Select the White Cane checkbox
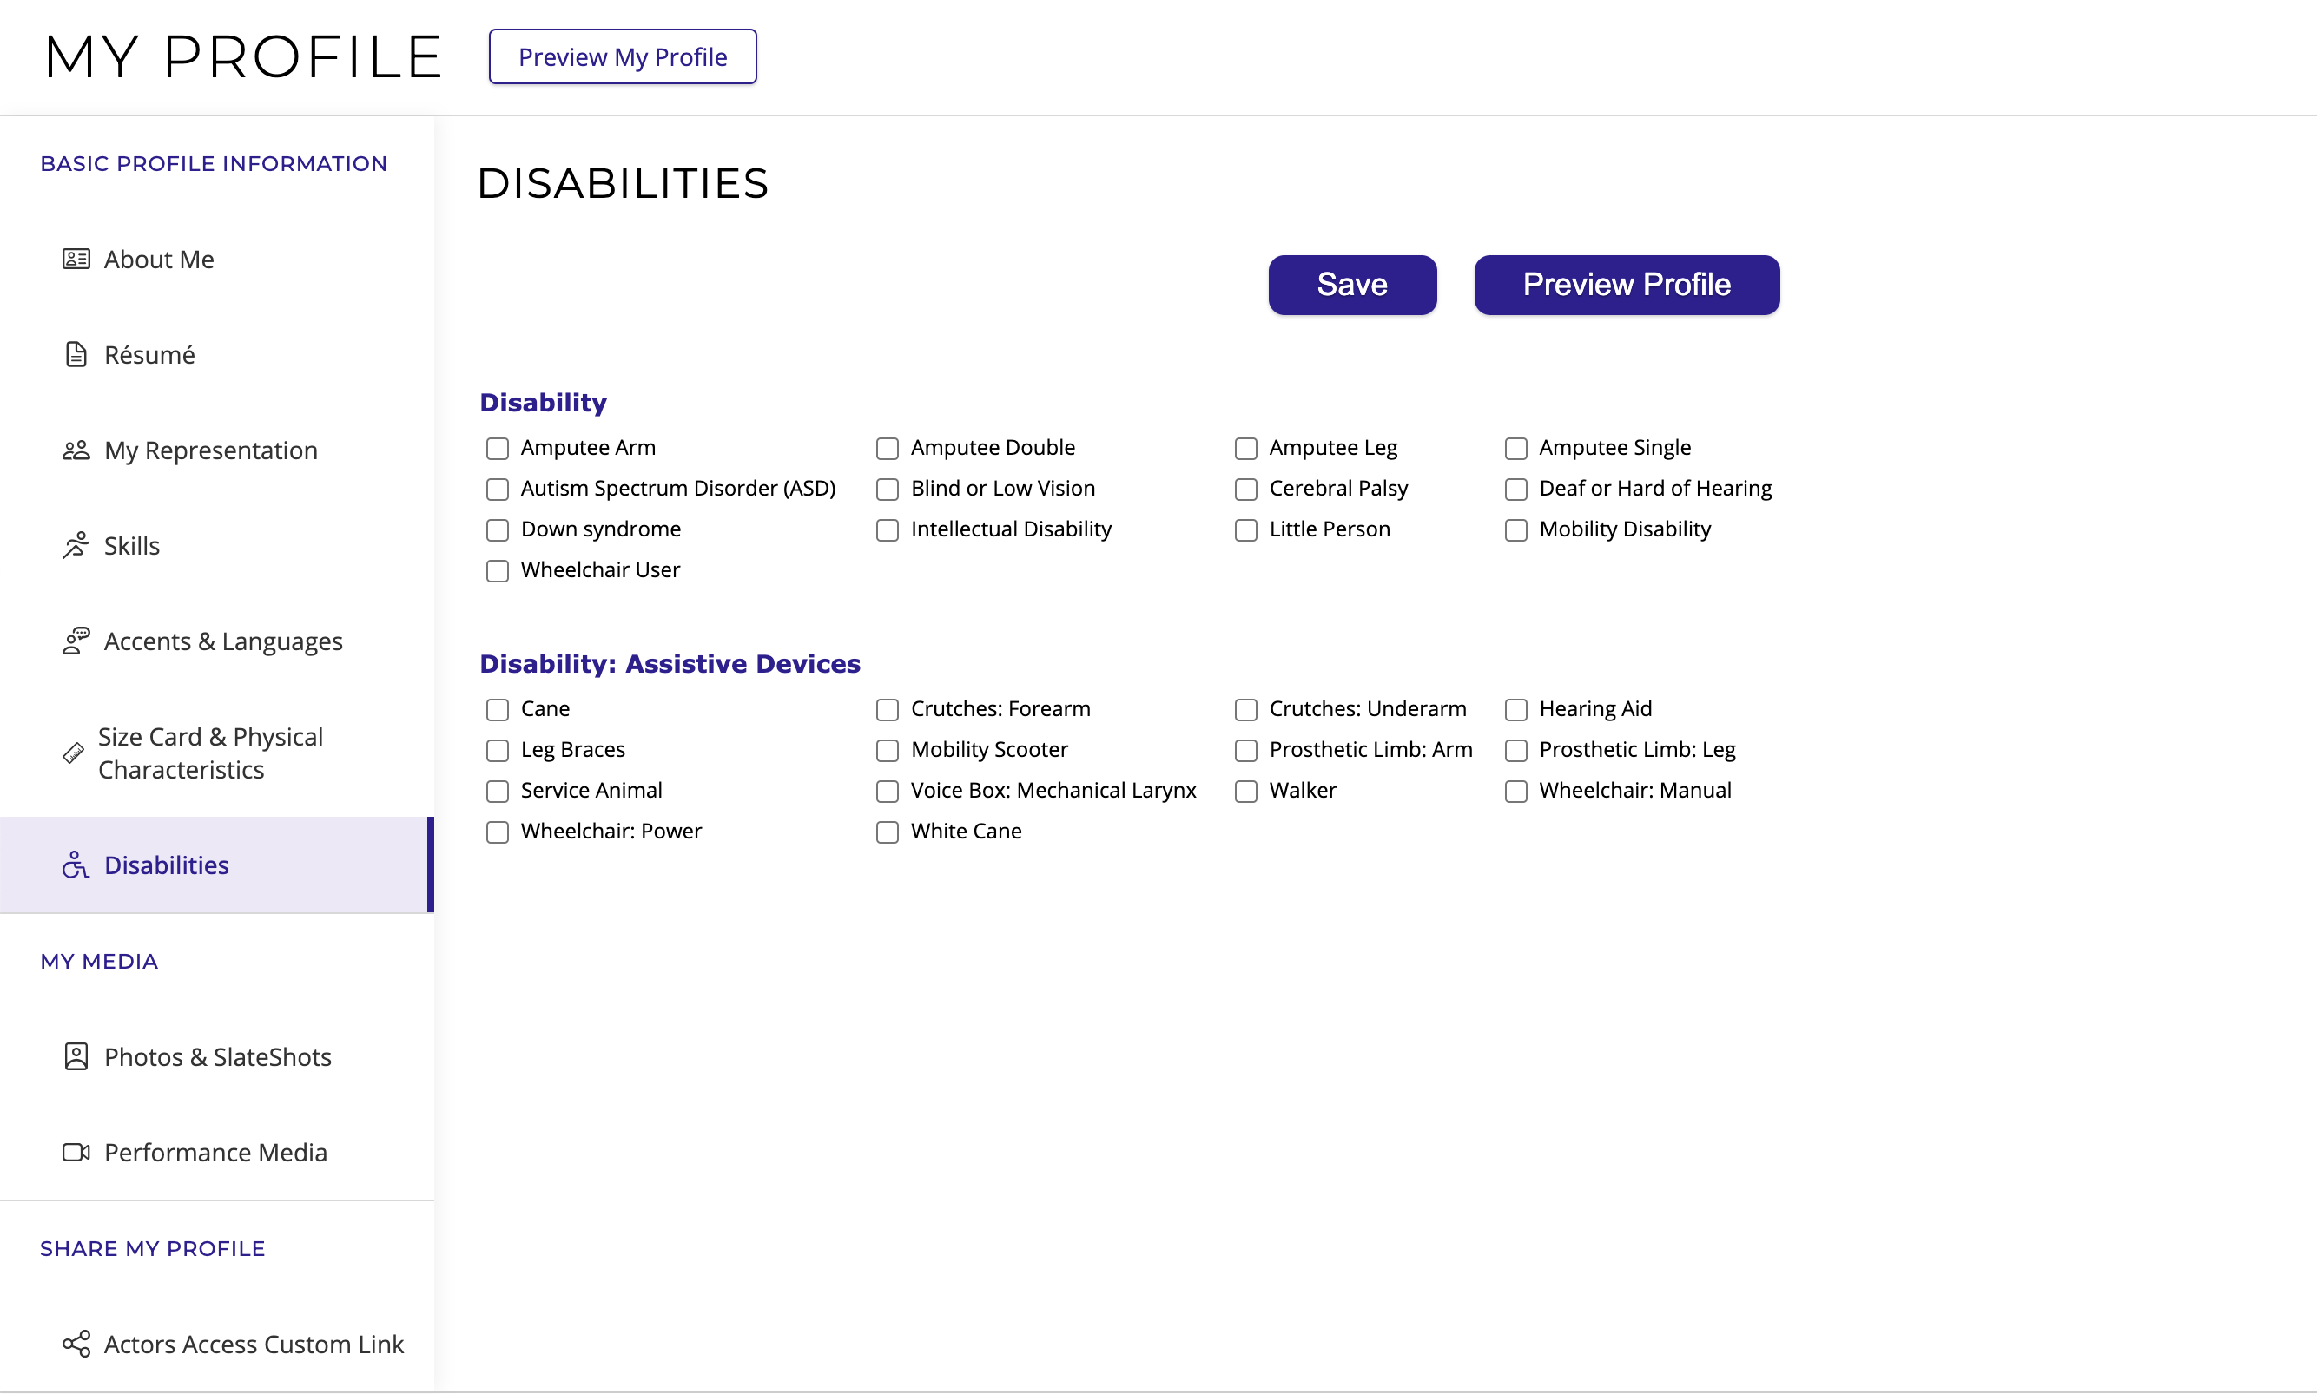2317x1394 pixels. coord(887,832)
